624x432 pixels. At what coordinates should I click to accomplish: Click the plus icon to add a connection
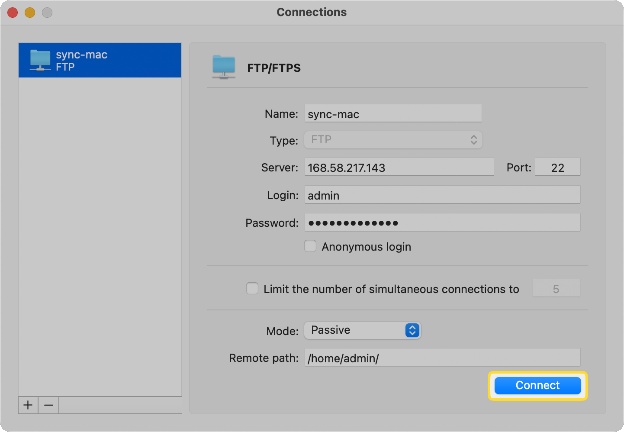(28, 405)
